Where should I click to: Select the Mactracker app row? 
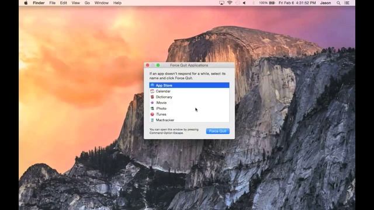point(189,120)
